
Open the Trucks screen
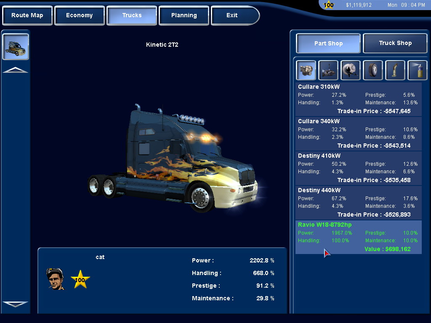[x=132, y=16]
